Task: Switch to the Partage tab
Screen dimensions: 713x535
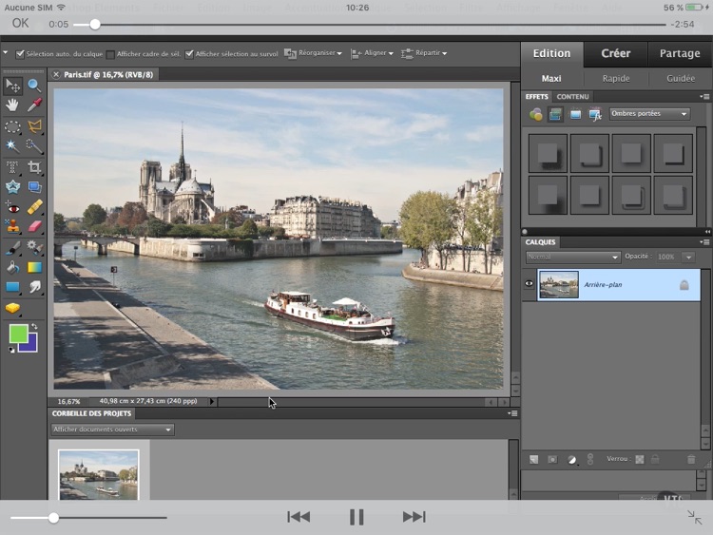Action: tap(680, 53)
